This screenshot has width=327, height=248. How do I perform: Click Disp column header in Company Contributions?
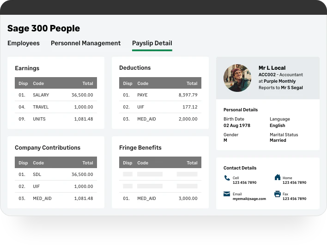pyautogui.click(x=23, y=163)
